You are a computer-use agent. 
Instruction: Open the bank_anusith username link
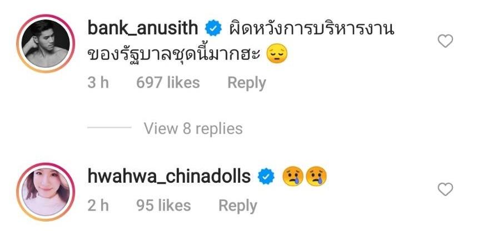point(143,29)
